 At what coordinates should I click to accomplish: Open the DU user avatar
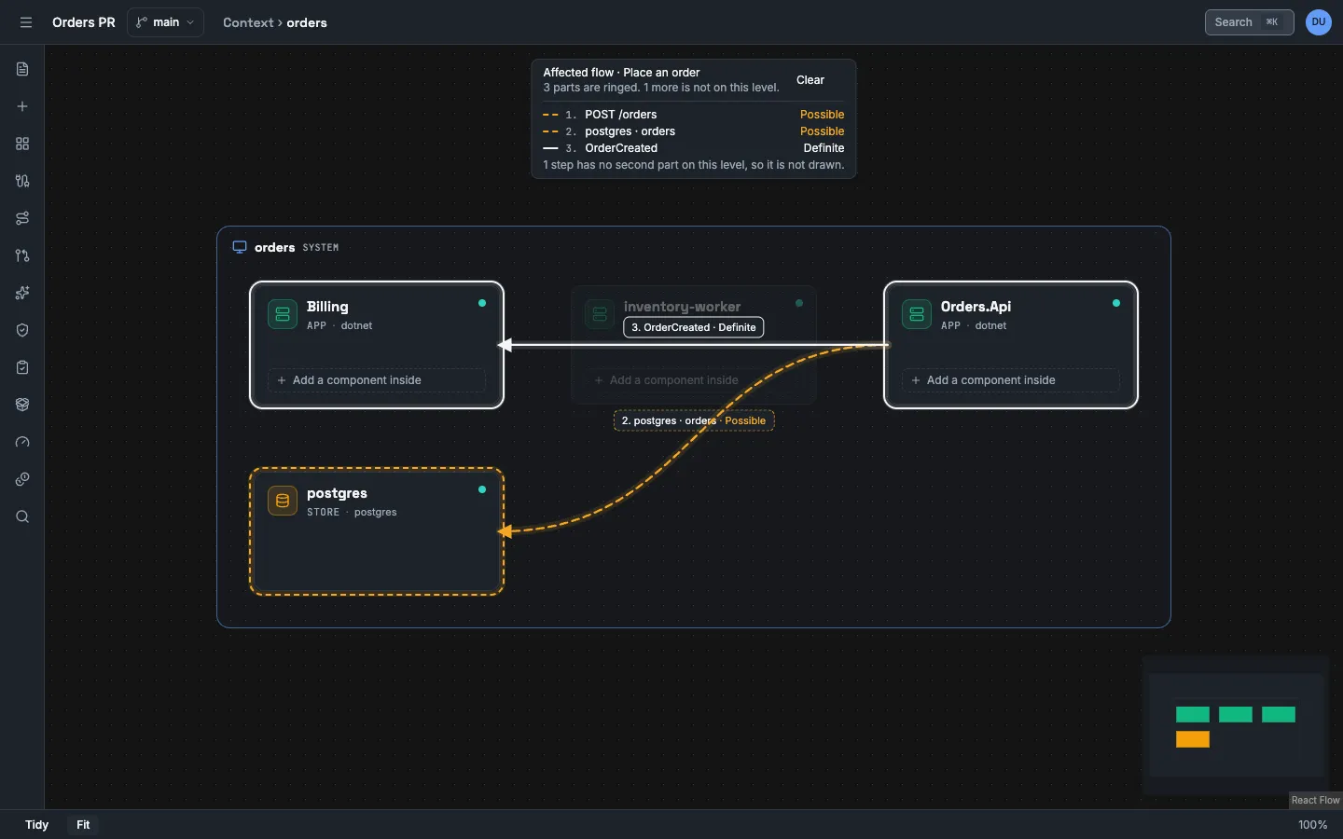tap(1319, 22)
